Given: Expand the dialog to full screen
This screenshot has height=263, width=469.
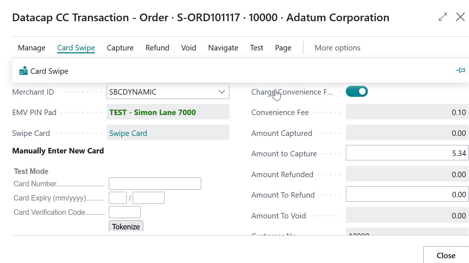Looking at the screenshot, I should (442, 17).
